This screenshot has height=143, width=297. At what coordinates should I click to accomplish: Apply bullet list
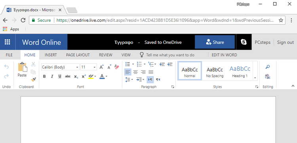[x=128, y=64]
